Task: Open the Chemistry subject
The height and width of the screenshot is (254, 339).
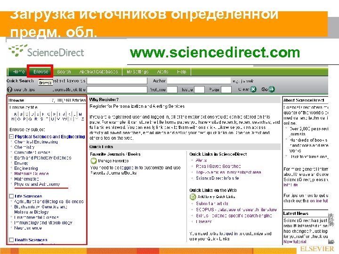Action: [x=24, y=147]
